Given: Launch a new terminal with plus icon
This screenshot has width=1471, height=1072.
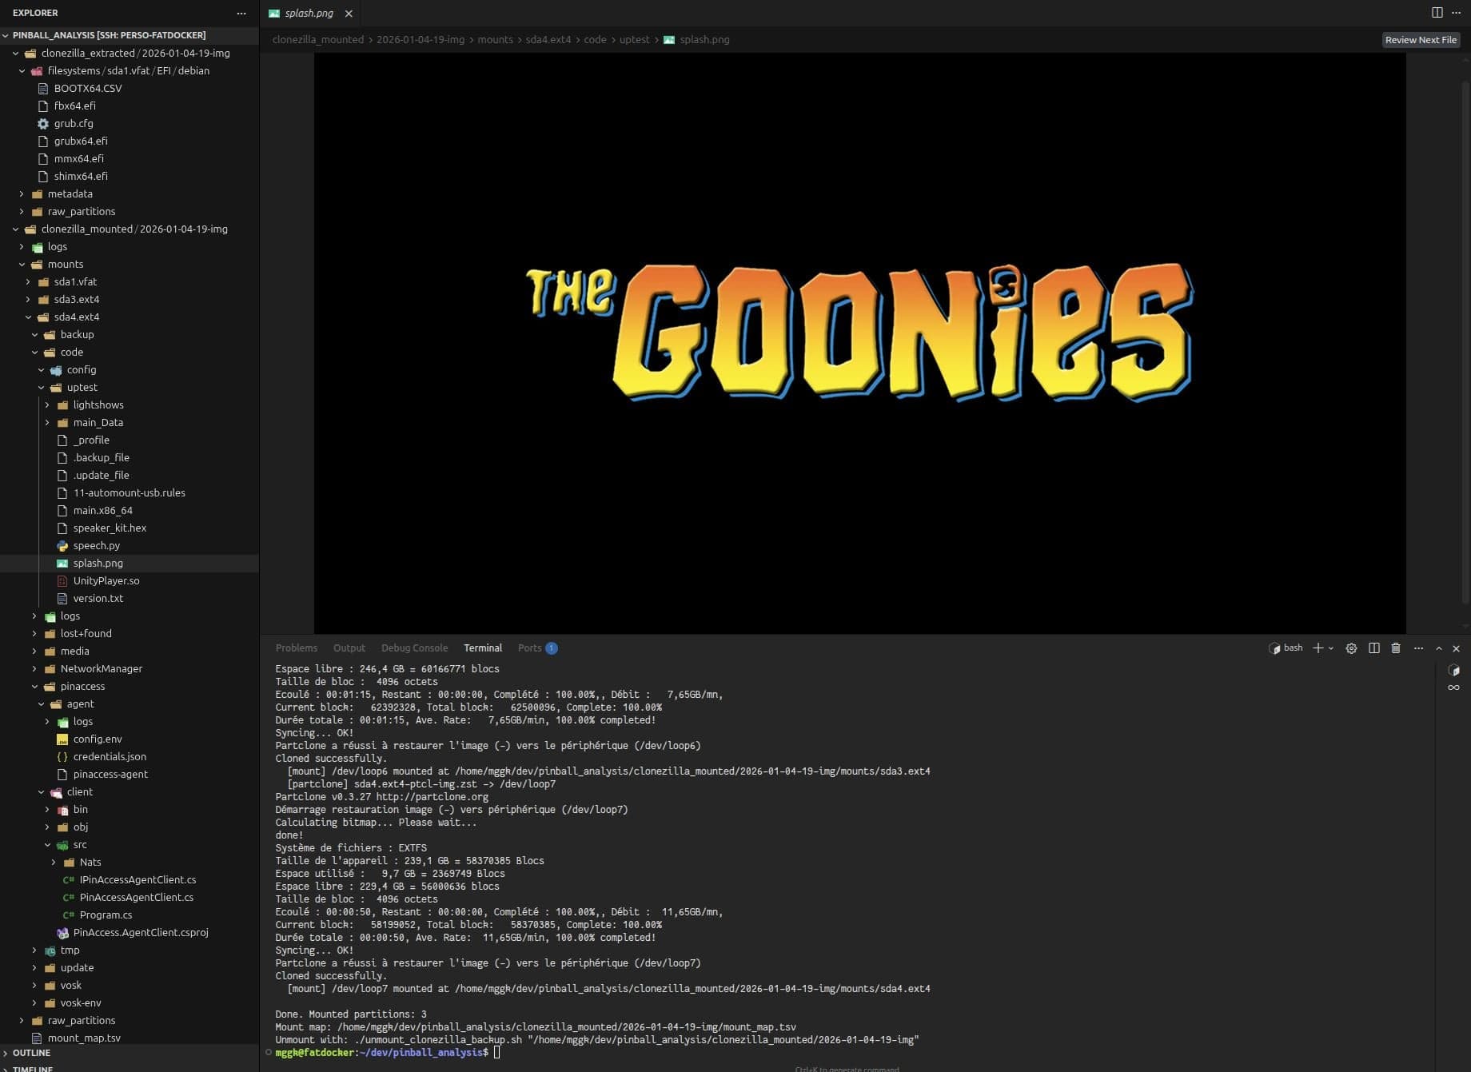Looking at the screenshot, I should [x=1318, y=648].
